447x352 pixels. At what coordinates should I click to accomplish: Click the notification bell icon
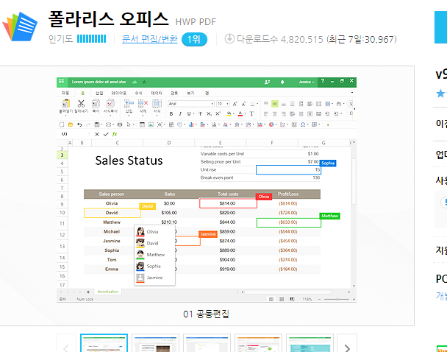[282, 82]
